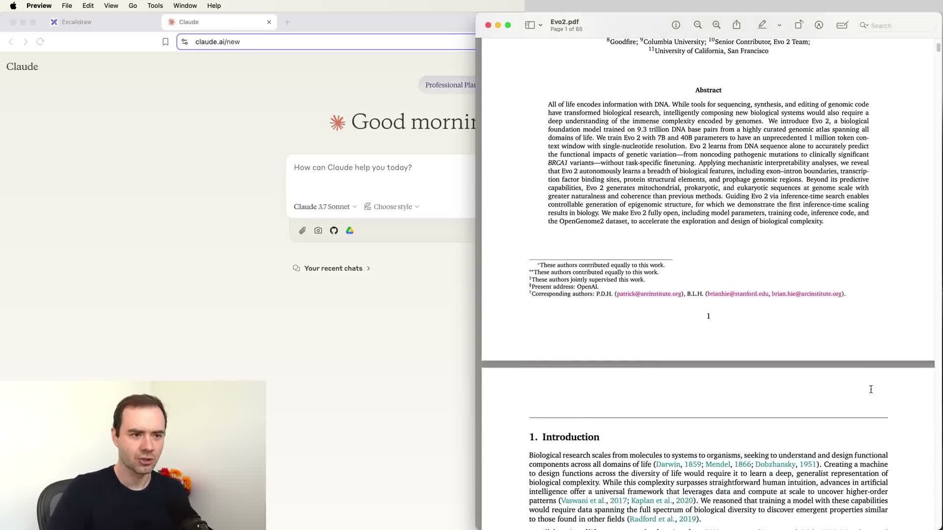Activate the highlight pen tool

762,25
